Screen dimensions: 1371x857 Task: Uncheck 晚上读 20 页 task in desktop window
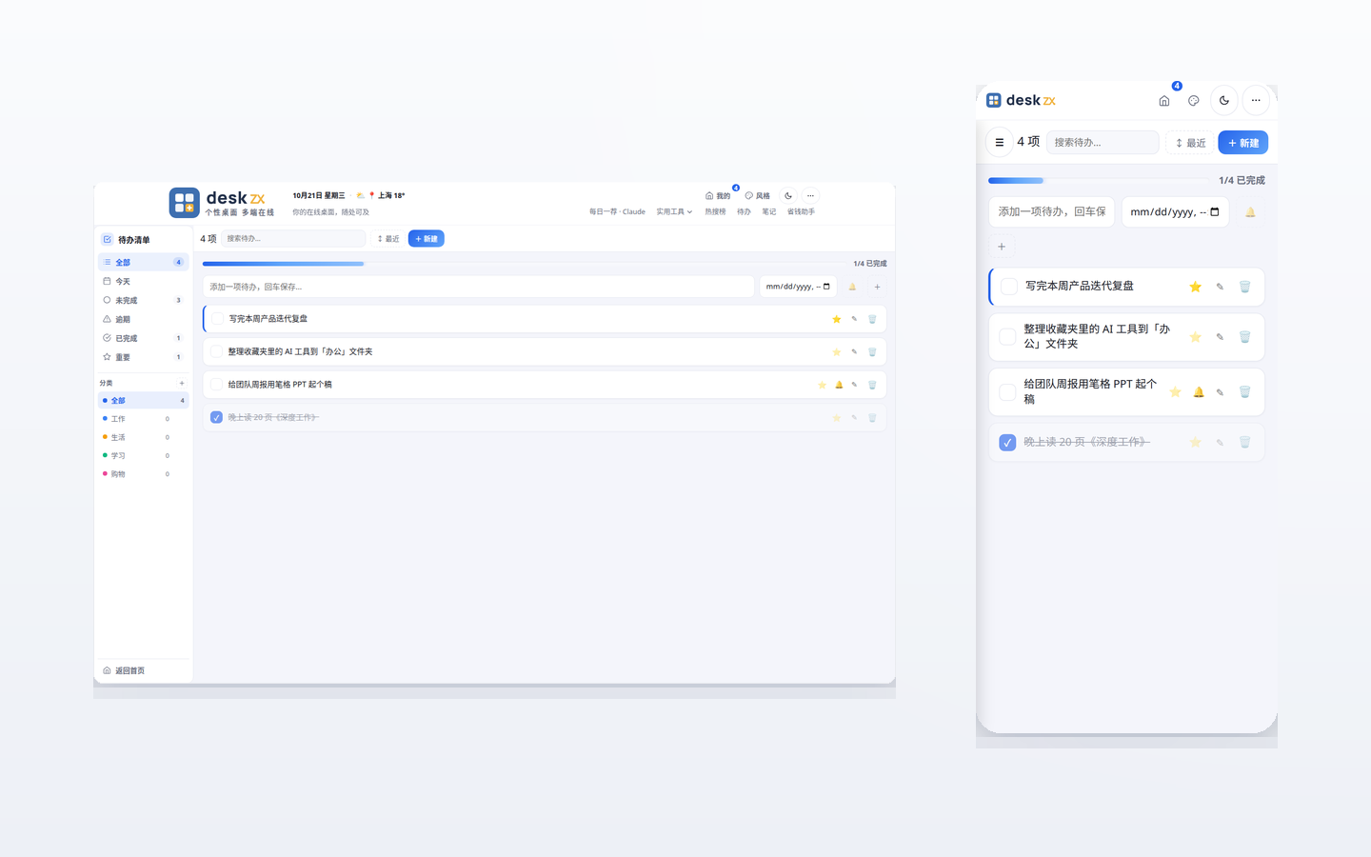[216, 417]
